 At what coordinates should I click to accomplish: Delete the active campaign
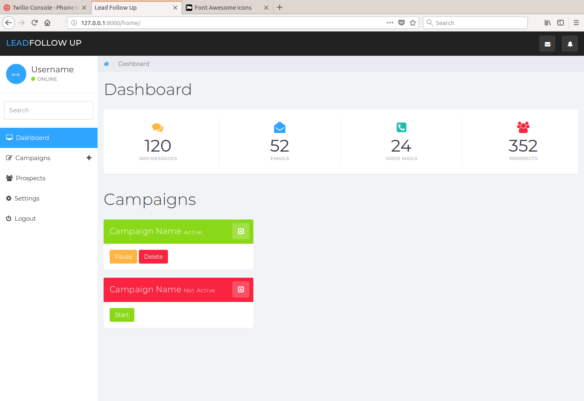[153, 257]
